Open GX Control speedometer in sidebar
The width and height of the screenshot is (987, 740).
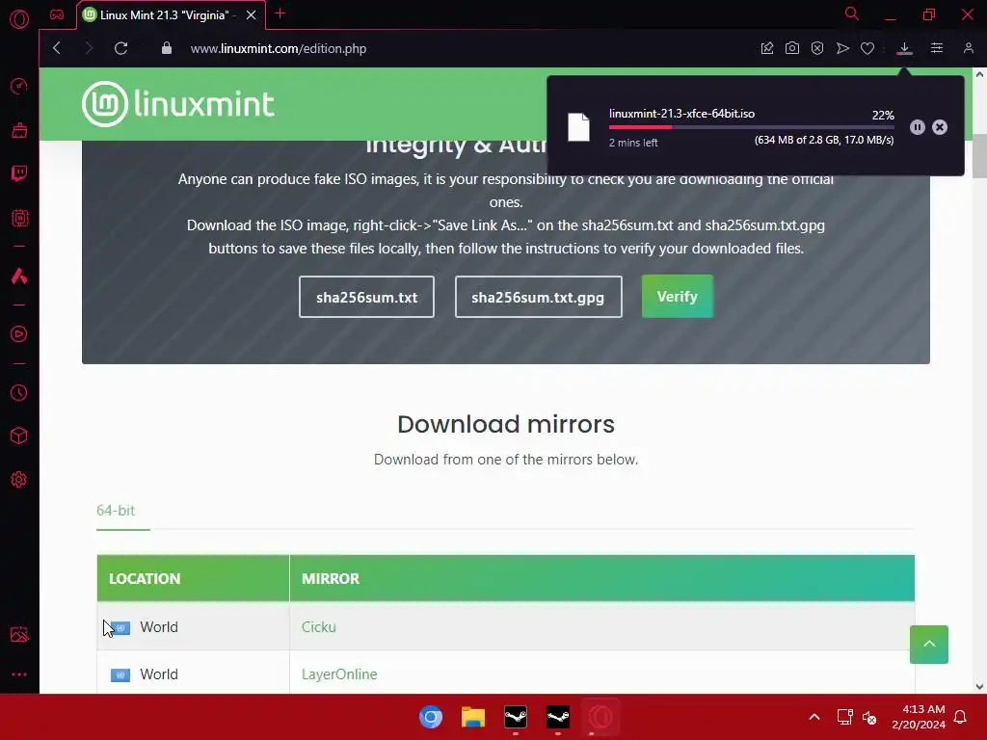tap(19, 86)
